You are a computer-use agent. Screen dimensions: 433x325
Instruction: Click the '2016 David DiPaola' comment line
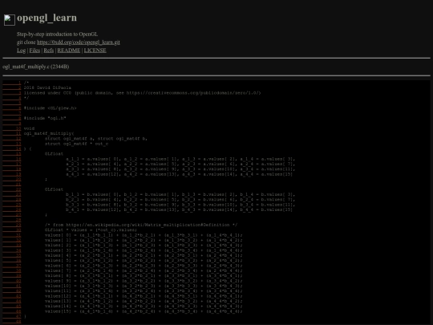pos(47,87)
